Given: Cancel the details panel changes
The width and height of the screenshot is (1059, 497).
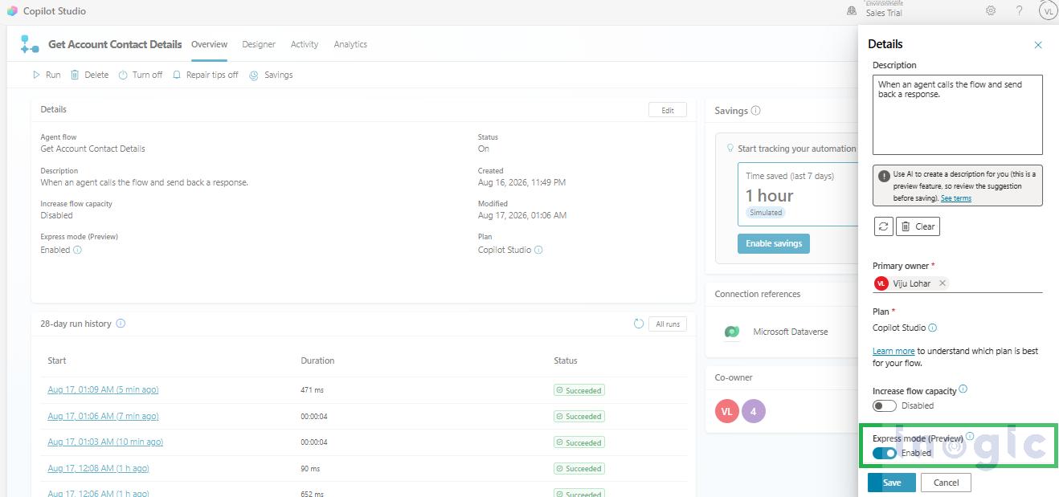Looking at the screenshot, I should point(946,483).
